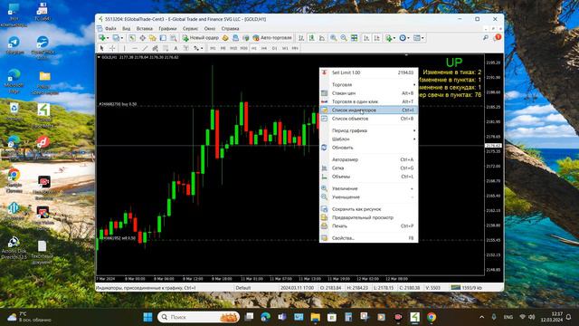Screen dimensions: 579x326
Task: Select the trendline drawing tool
Action: [145, 48]
